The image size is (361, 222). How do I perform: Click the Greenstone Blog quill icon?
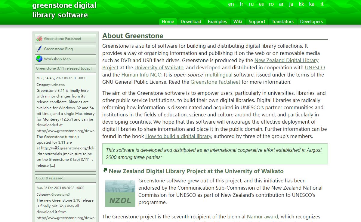click(x=39, y=49)
